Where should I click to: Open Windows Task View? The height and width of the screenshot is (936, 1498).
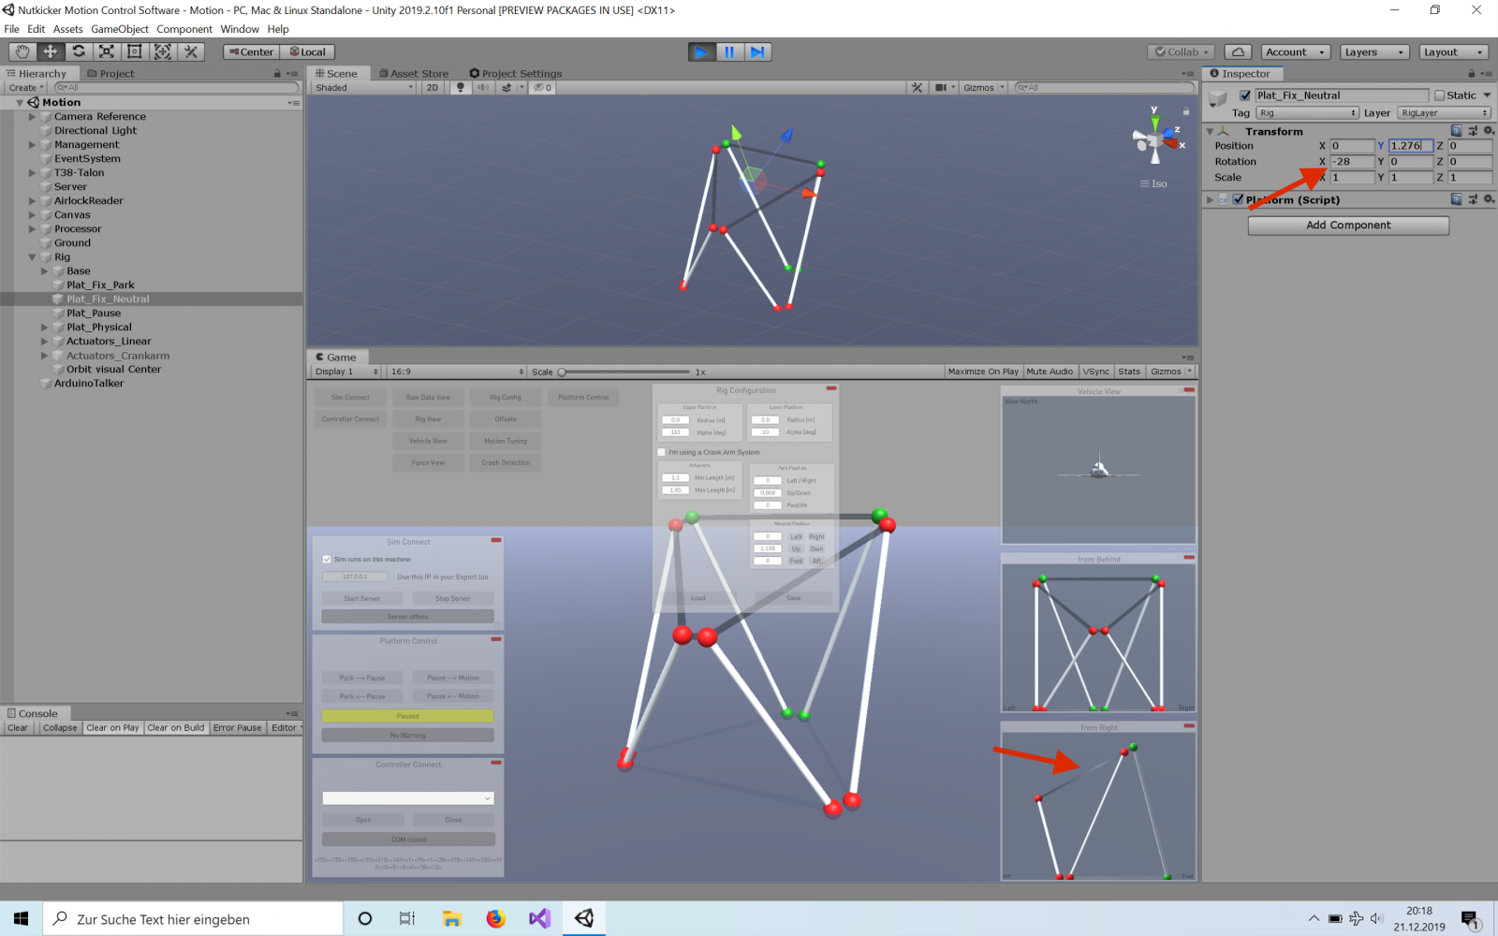tap(406, 918)
